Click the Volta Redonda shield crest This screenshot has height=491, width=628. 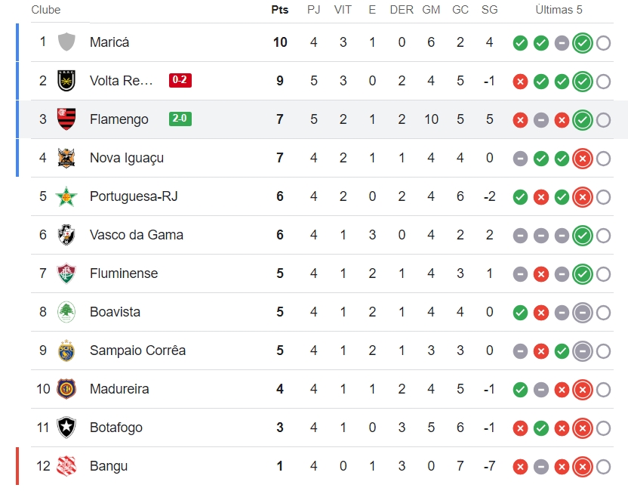pyautogui.click(x=66, y=81)
